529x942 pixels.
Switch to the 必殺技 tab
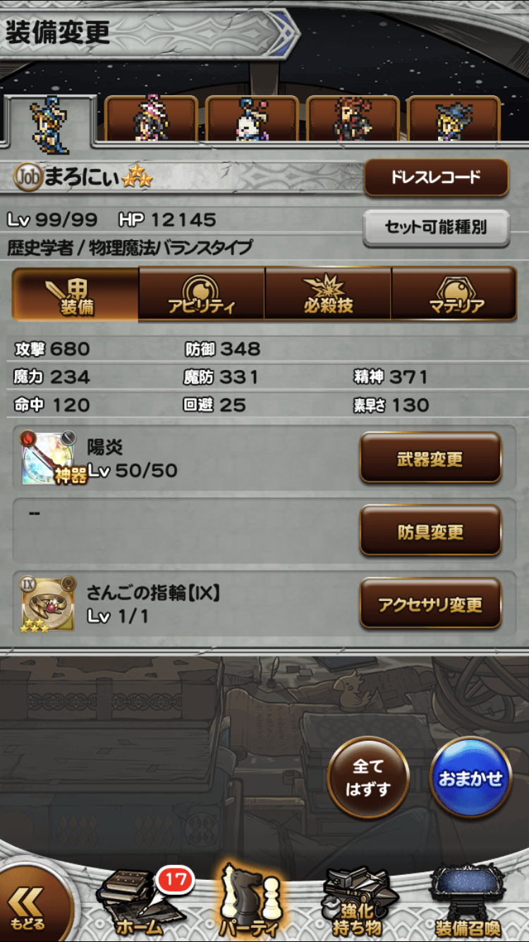pyautogui.click(x=328, y=294)
